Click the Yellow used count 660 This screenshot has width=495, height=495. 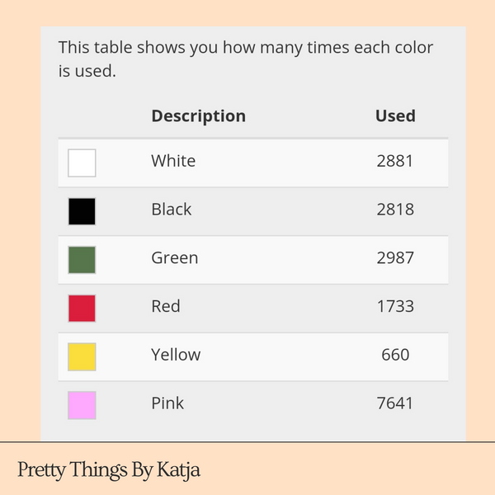(395, 356)
